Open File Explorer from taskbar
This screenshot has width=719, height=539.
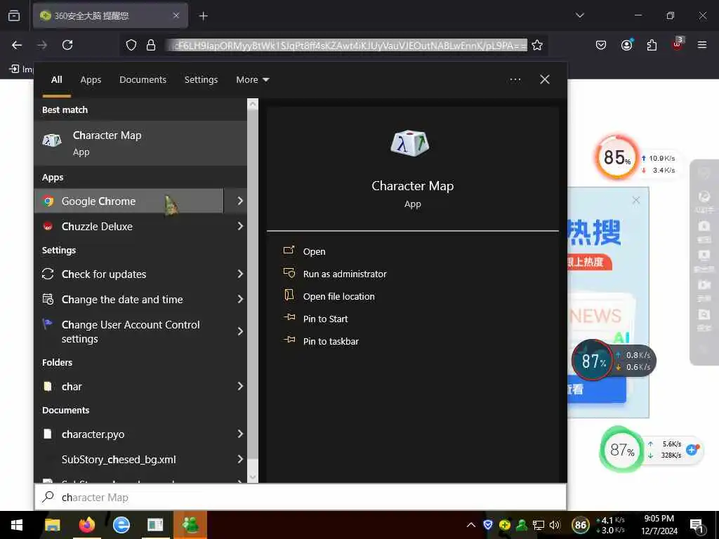point(52,525)
